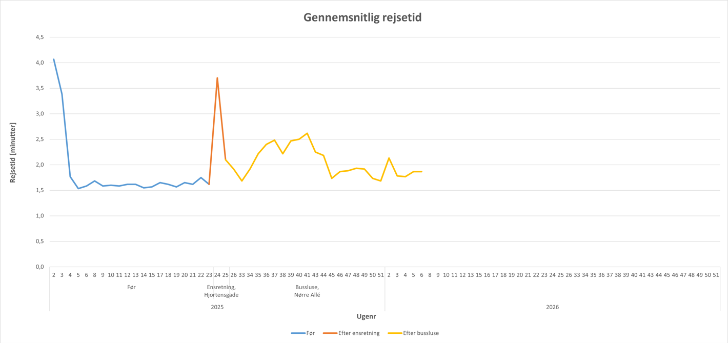The width and height of the screenshot is (728, 343).
Task: Click the 'Bussluse, Nørre Allé' period label
Action: 307,291
